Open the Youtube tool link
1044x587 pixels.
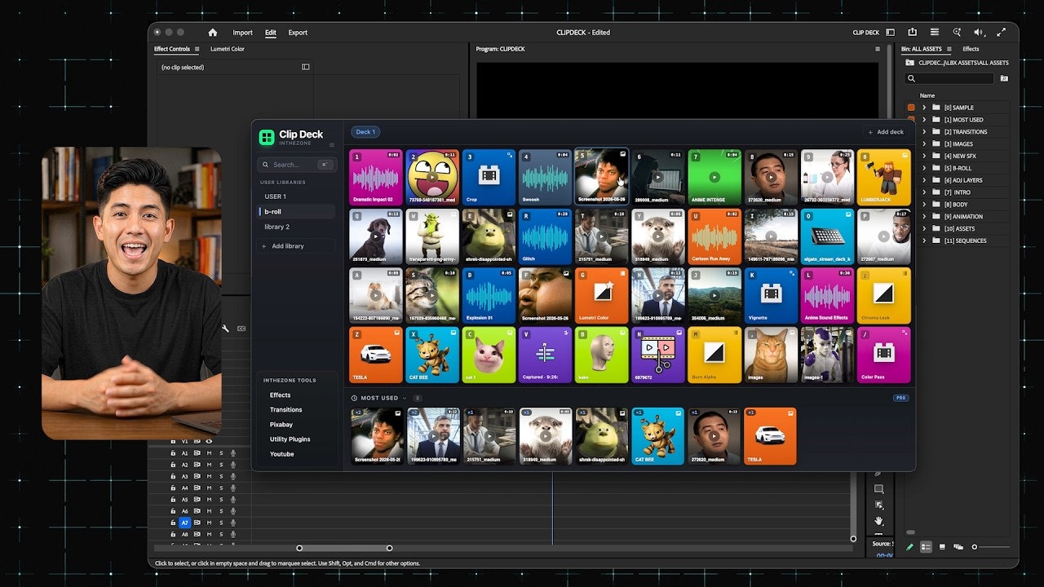point(282,454)
